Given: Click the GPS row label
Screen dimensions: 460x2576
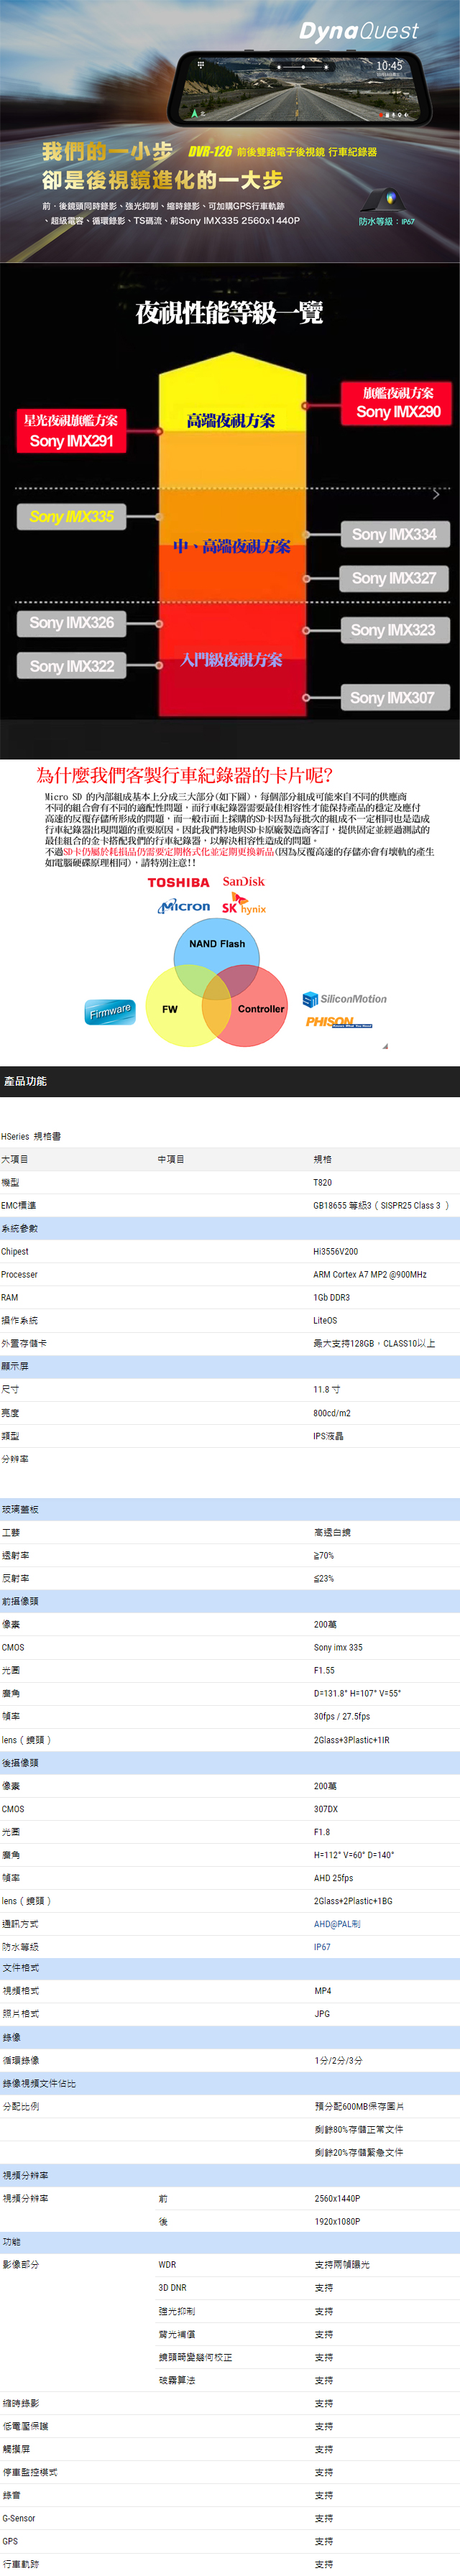Looking at the screenshot, I should point(10,2541).
